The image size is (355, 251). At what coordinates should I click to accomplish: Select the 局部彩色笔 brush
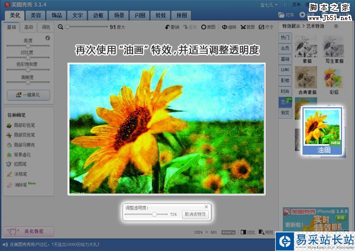tap(21, 125)
